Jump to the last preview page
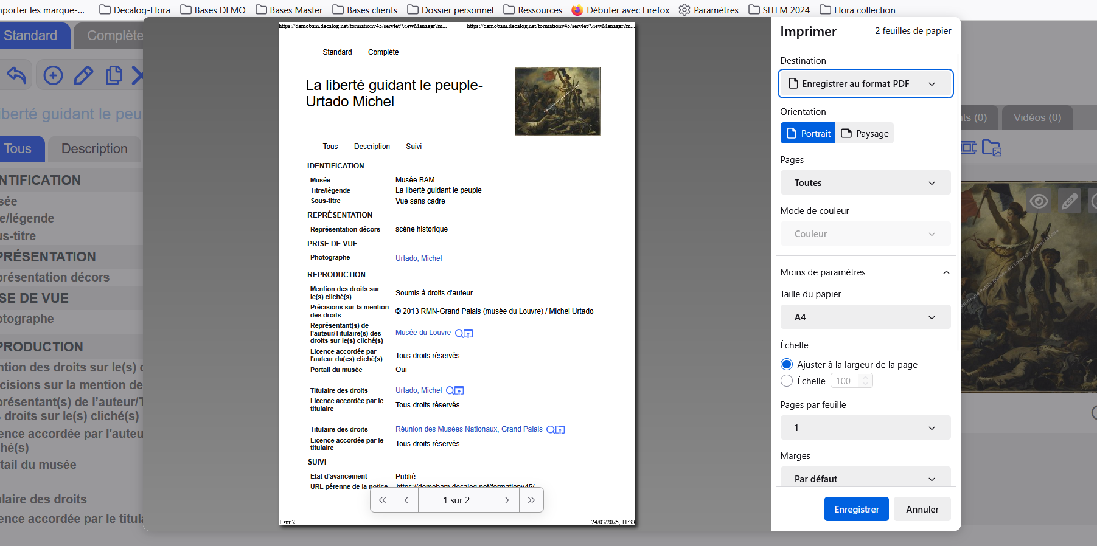 pyautogui.click(x=531, y=500)
